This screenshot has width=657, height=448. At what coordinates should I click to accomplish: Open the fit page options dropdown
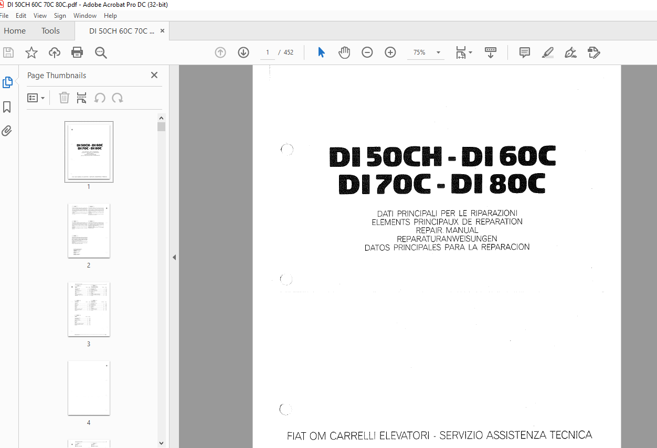coord(464,52)
